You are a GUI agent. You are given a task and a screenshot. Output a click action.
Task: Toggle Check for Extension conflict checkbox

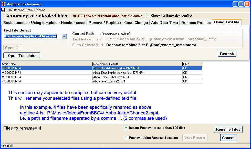149,16
